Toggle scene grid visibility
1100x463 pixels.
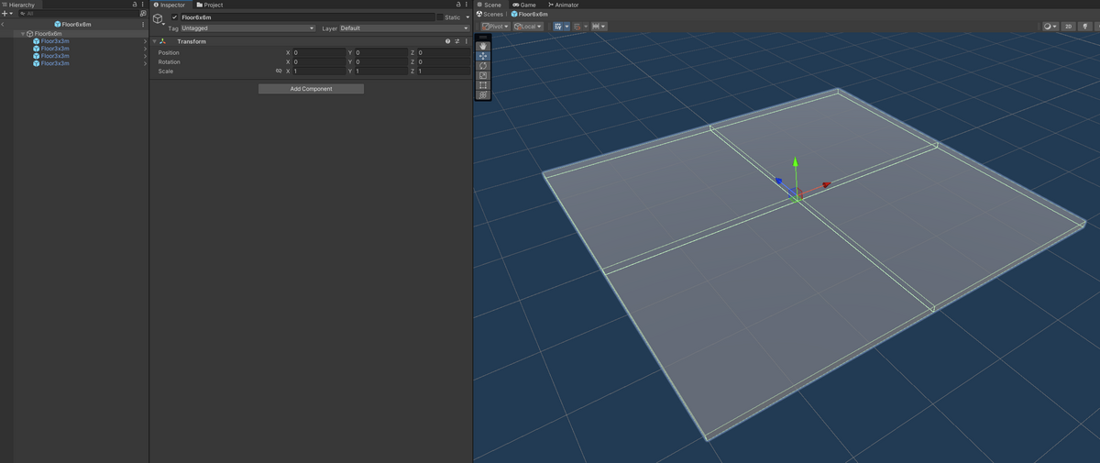pos(556,27)
